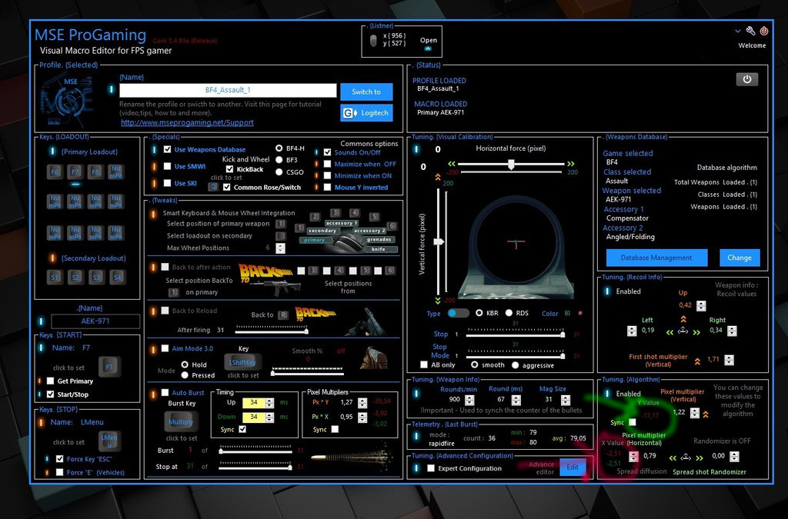This screenshot has width=788, height=519.
Task: Select the BF3 radio button
Action: [279, 160]
